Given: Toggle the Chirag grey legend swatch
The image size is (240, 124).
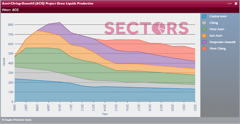Looking at the screenshot, I should (x=204, y=23).
